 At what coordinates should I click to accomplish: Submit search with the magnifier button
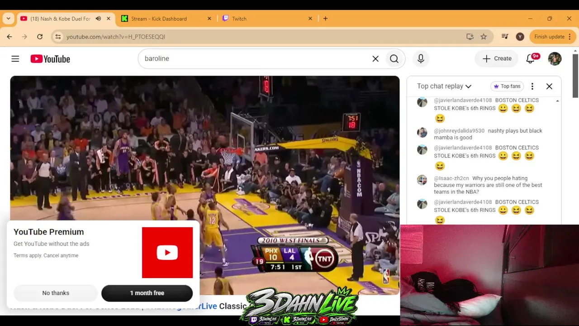coord(394,59)
